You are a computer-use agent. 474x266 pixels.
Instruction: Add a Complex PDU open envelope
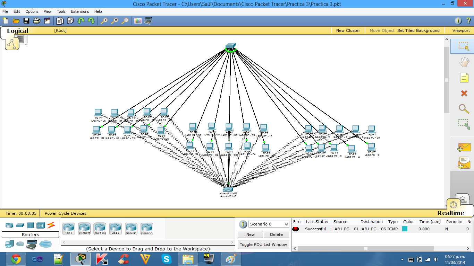click(464, 163)
